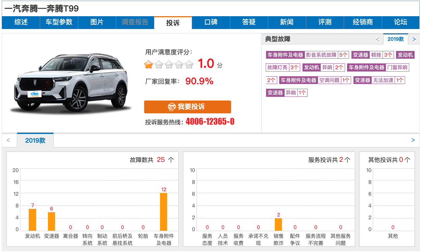Click previous arrow beside lower 2019款 tab
421x252 pixels.
point(8,140)
